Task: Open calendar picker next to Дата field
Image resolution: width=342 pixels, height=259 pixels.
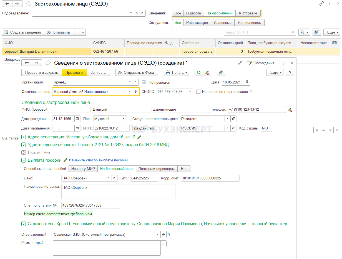Action: pos(247,82)
